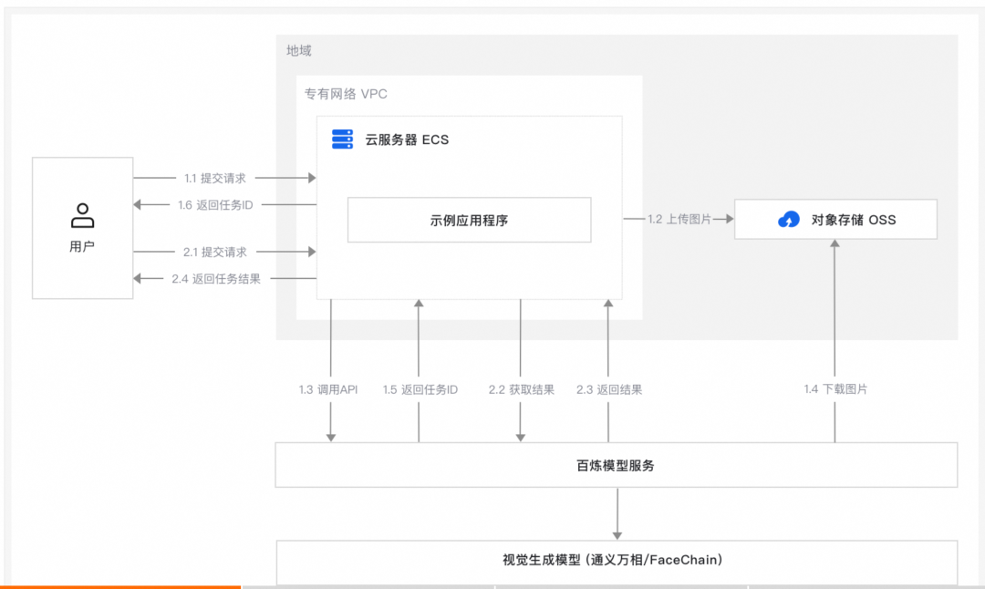Screen dimensions: 985x589
Task: Click the user person icon
Action: point(82,215)
